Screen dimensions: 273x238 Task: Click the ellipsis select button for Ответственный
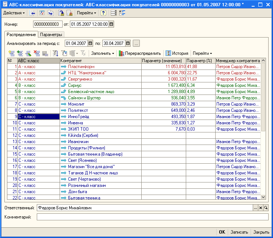255,208
